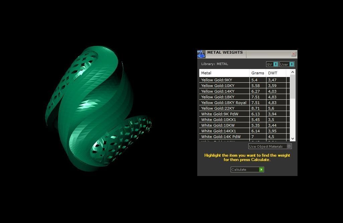Click the 5.35 grams value
The image size is (343, 223).
255,125
